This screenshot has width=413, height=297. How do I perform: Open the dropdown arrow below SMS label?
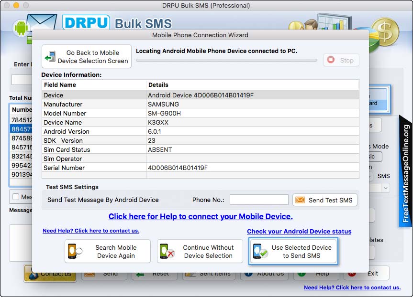pos(385,188)
